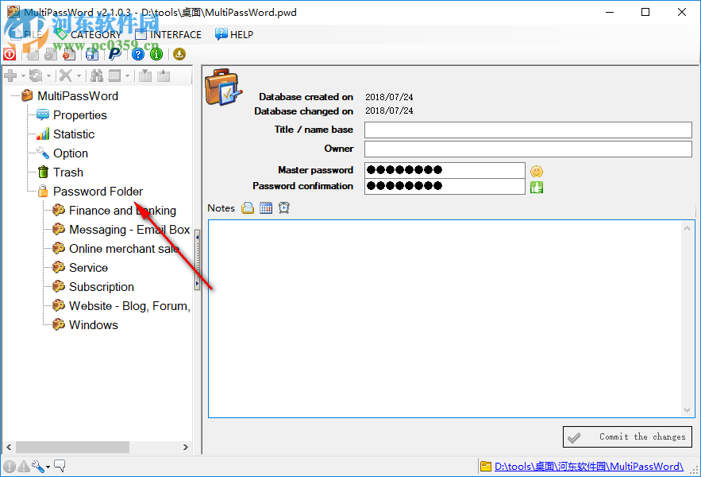Select the PayPal icon in the toolbar

point(114,54)
